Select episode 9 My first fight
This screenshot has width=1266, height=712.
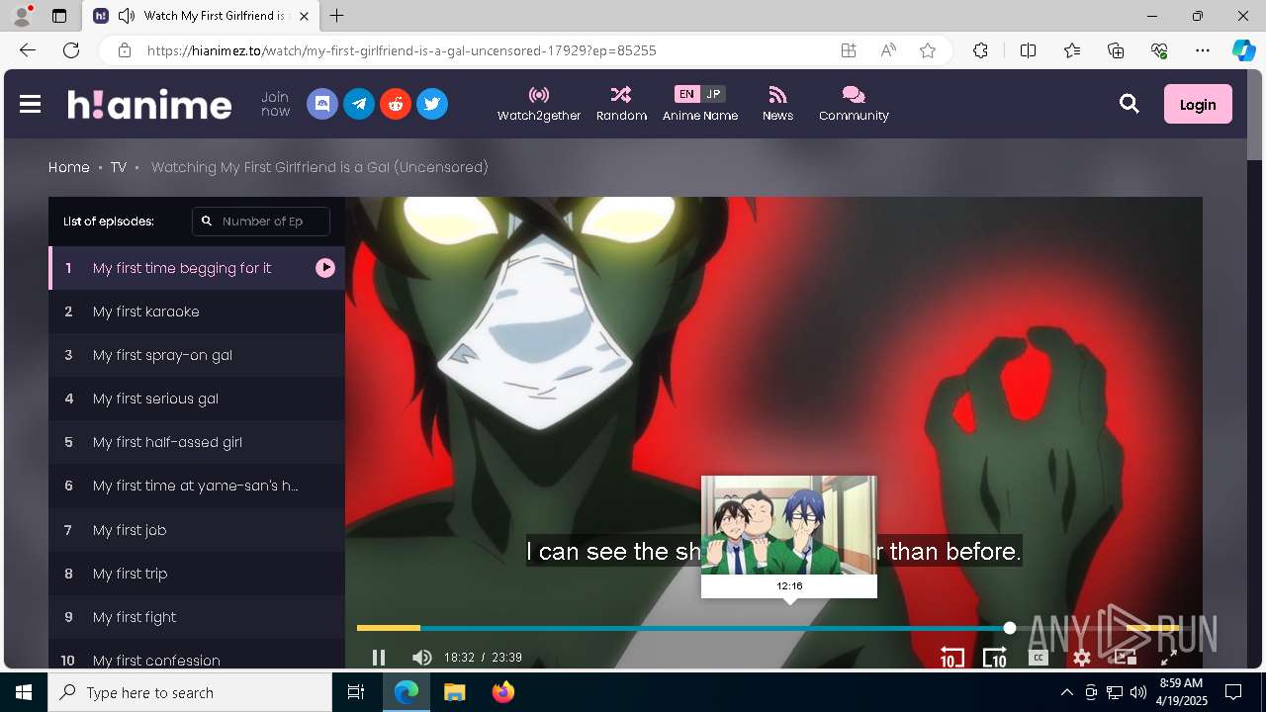point(197,617)
